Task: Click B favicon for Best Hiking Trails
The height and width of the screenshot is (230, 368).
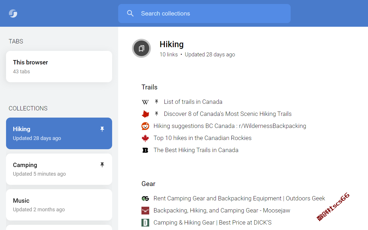Action: (x=145, y=150)
